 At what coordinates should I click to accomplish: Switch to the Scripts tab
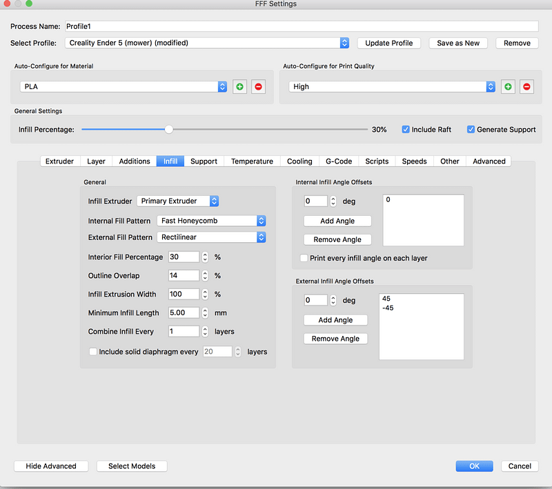pos(377,161)
